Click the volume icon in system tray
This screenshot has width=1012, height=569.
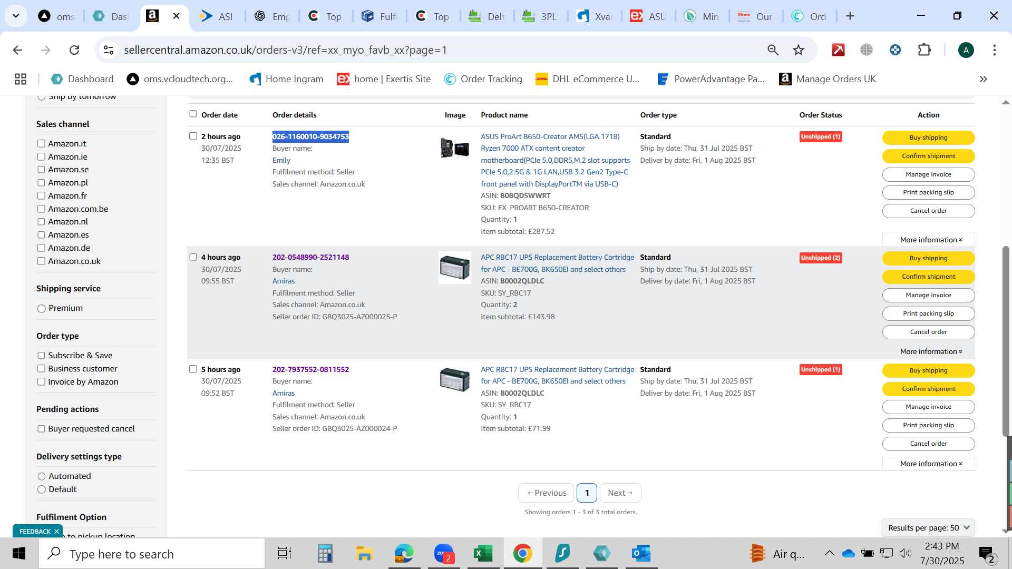pyautogui.click(x=905, y=553)
